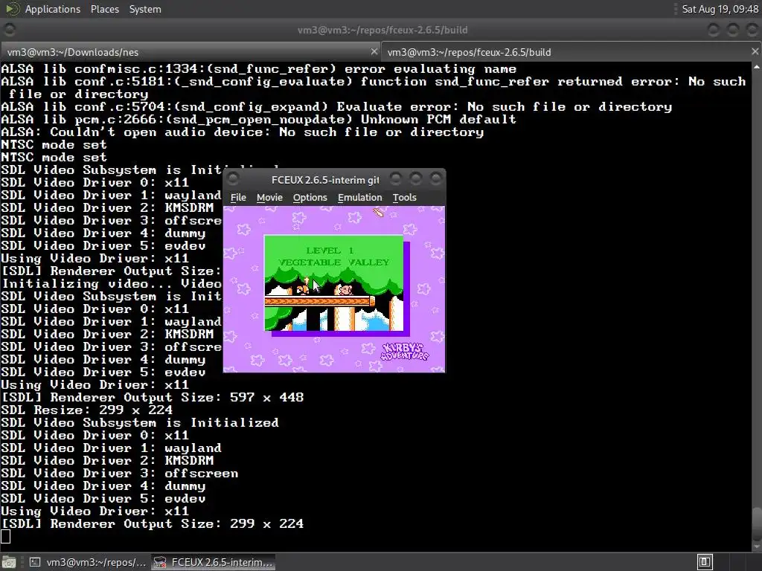Select the terminal window taskbar button

pyautogui.click(x=88, y=562)
